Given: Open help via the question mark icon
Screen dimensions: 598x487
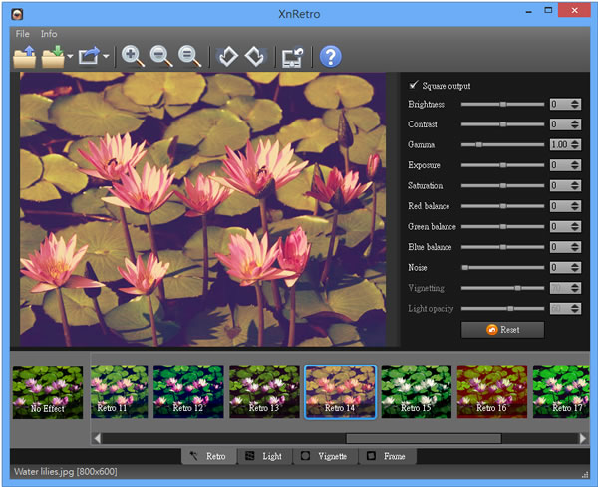Looking at the screenshot, I should [330, 57].
